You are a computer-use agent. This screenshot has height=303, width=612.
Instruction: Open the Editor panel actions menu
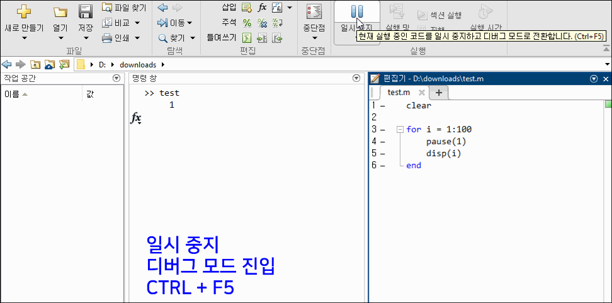pyautogui.click(x=594, y=79)
